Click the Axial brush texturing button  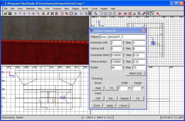(98, 88)
